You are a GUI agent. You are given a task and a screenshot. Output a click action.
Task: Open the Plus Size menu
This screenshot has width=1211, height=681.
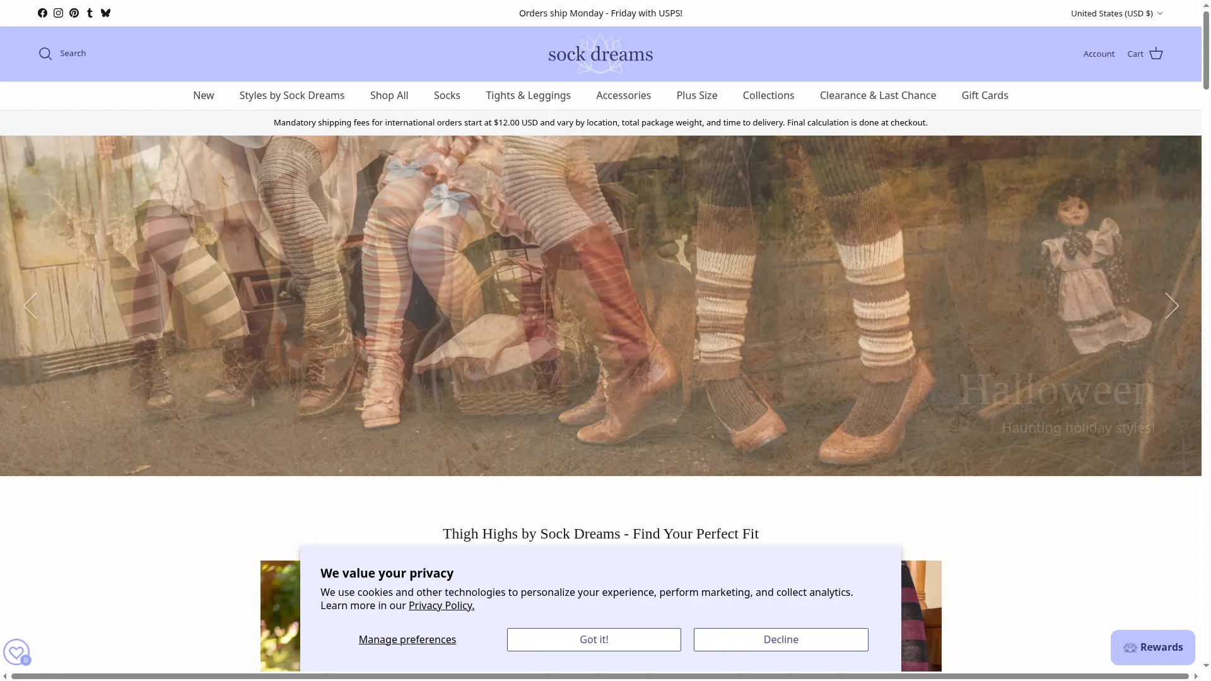click(697, 95)
